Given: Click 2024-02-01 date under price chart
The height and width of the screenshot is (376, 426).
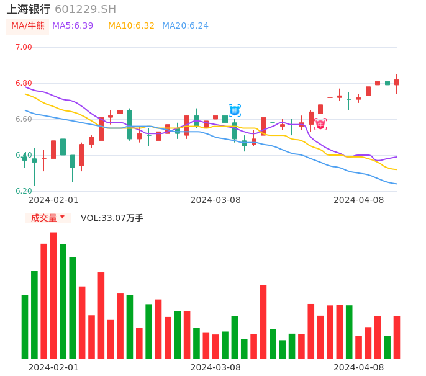Looking at the screenshot, I should 53,200.
